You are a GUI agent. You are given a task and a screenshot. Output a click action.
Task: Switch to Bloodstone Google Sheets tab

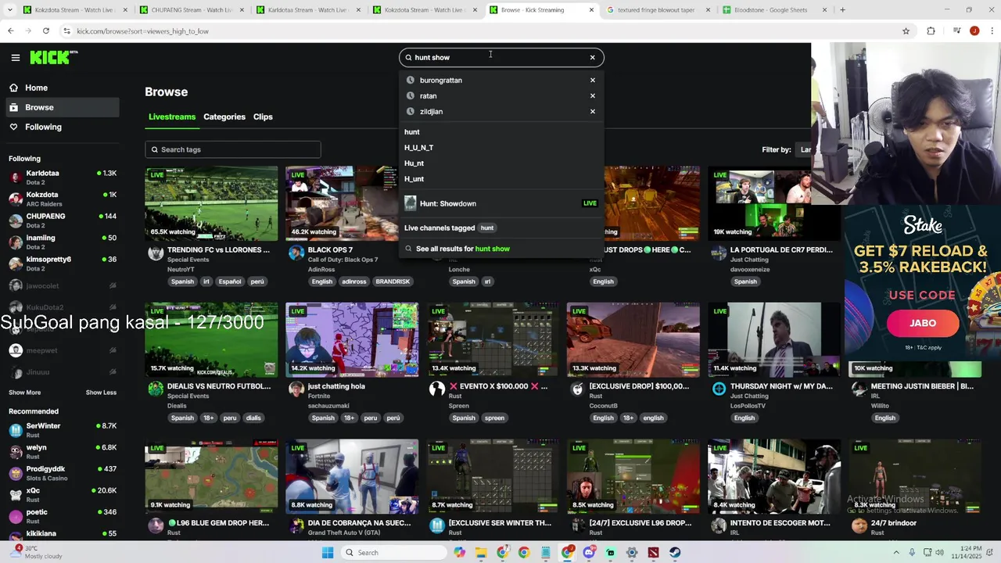point(774,10)
